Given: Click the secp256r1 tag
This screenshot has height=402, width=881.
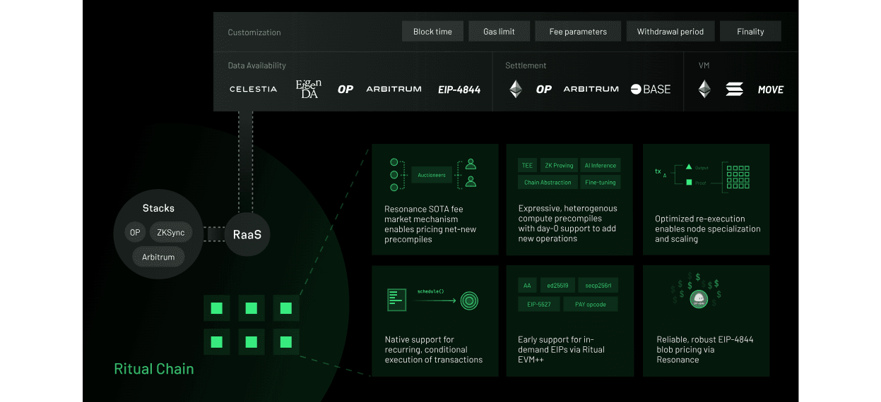Looking at the screenshot, I should 598,286.
